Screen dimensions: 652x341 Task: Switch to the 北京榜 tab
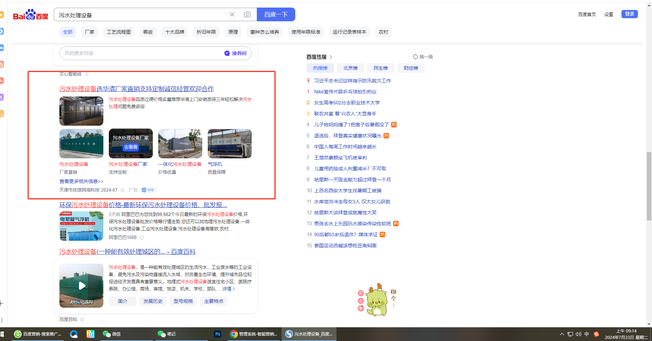[350, 68]
